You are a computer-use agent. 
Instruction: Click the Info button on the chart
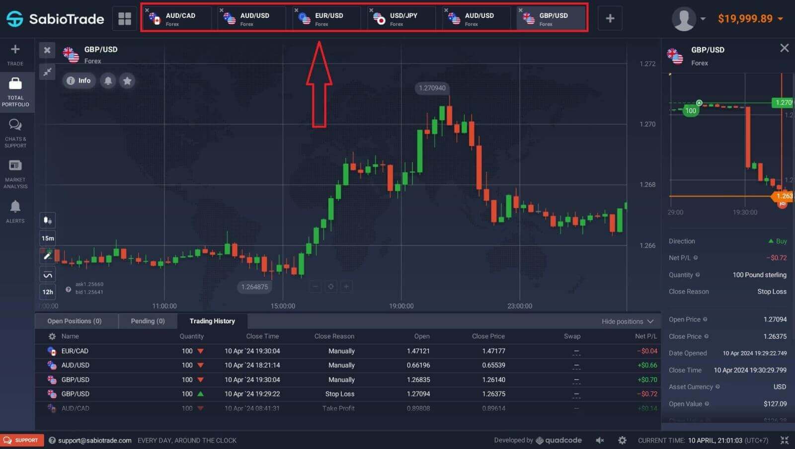(x=79, y=80)
